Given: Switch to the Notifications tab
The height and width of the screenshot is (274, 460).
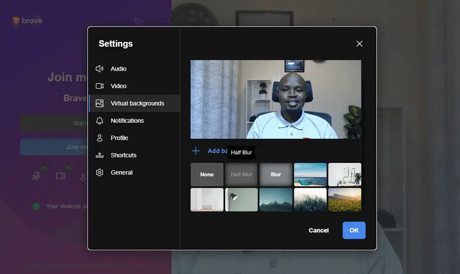Looking at the screenshot, I should point(127,121).
